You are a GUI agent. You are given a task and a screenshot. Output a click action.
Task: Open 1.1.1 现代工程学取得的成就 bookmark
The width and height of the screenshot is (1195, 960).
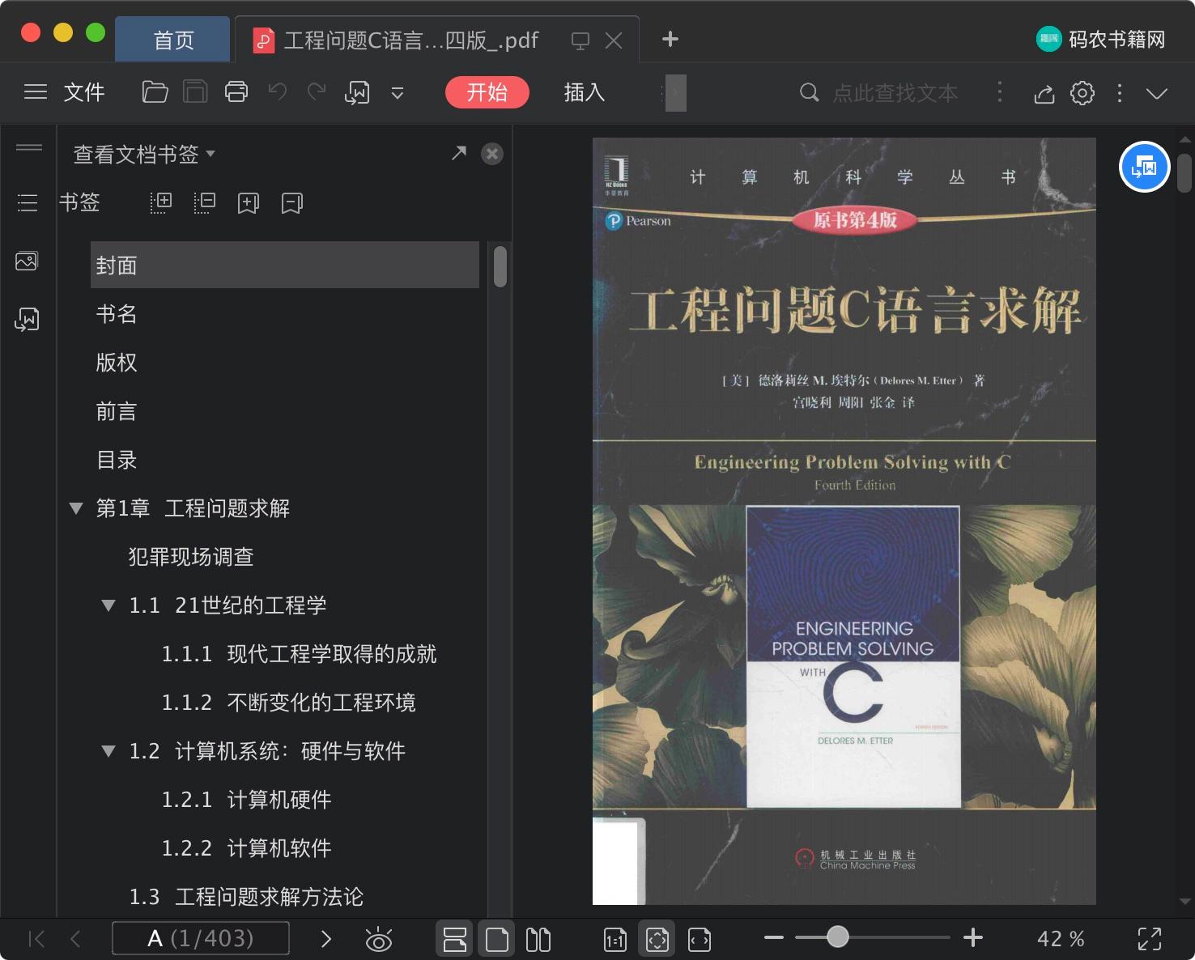[299, 654]
